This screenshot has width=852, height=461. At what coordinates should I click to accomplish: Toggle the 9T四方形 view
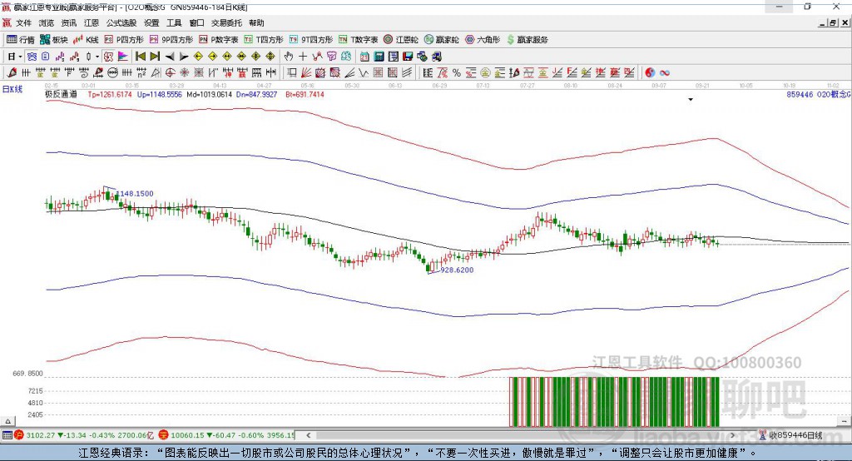click(310, 39)
